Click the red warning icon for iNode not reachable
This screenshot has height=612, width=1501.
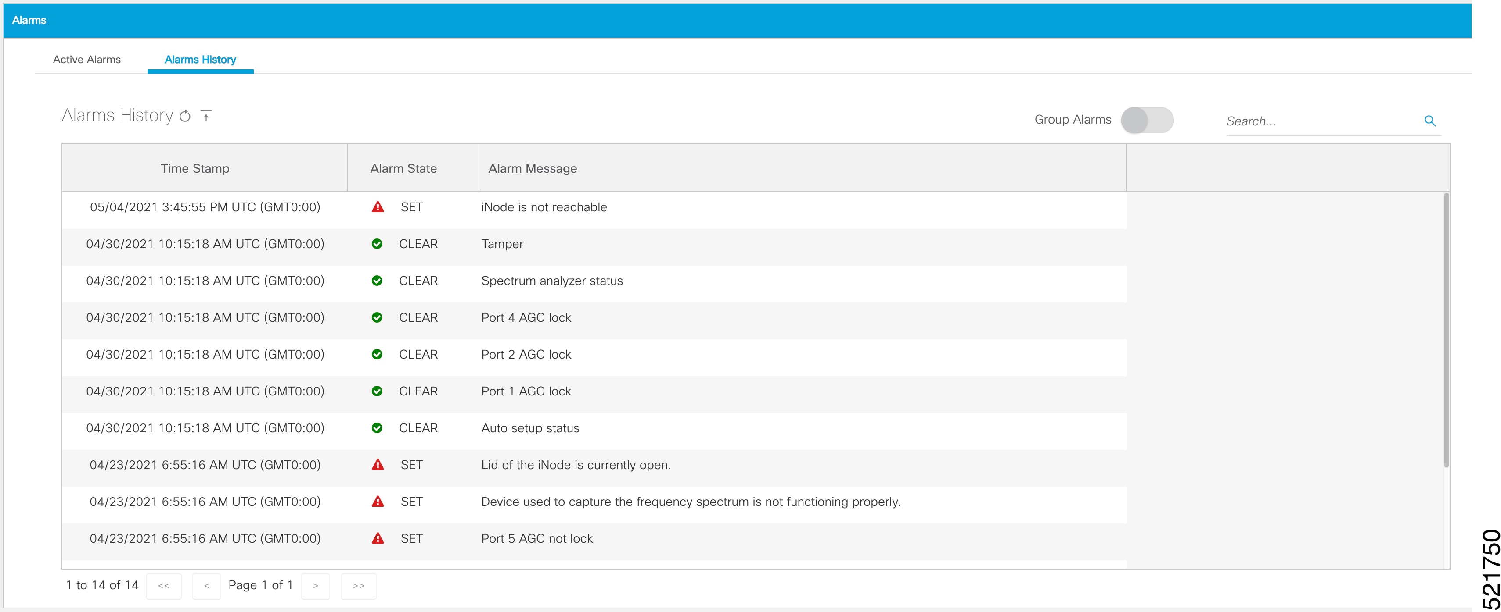(378, 207)
